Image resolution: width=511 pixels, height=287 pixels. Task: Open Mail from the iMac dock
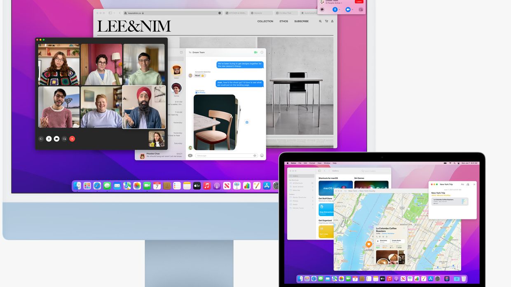coord(117,186)
